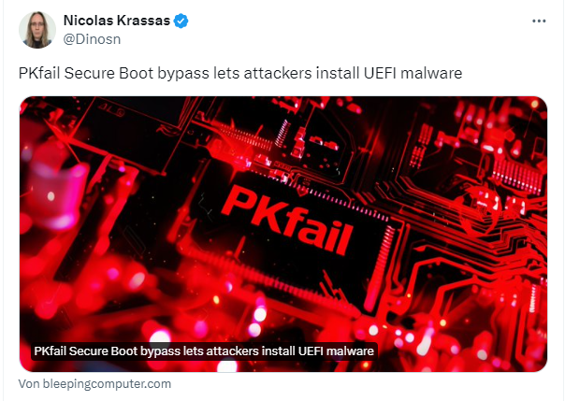The width and height of the screenshot is (565, 401).
Task: Open profile via Nicolas Krassas display name
Action: point(117,21)
